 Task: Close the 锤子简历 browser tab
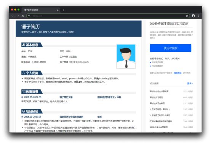coord(58,10)
